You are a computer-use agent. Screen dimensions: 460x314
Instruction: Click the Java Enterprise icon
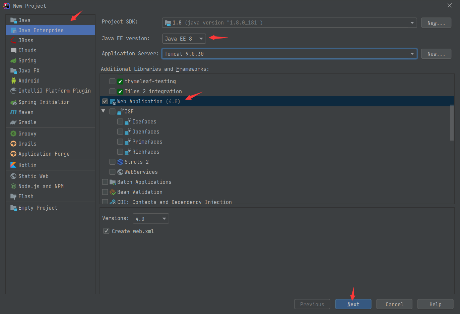[x=13, y=30]
